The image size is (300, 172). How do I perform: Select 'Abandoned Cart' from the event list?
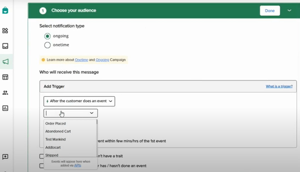coord(58,131)
